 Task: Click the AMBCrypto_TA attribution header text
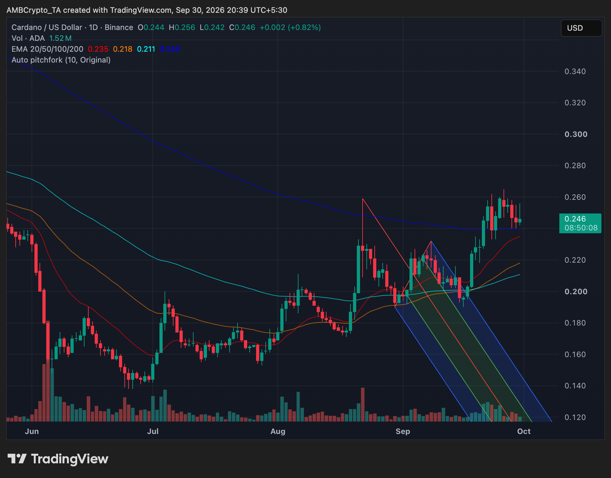[147, 10]
